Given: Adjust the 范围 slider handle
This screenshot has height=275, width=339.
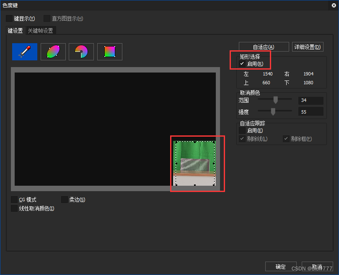Looking at the screenshot, I should [x=275, y=100].
